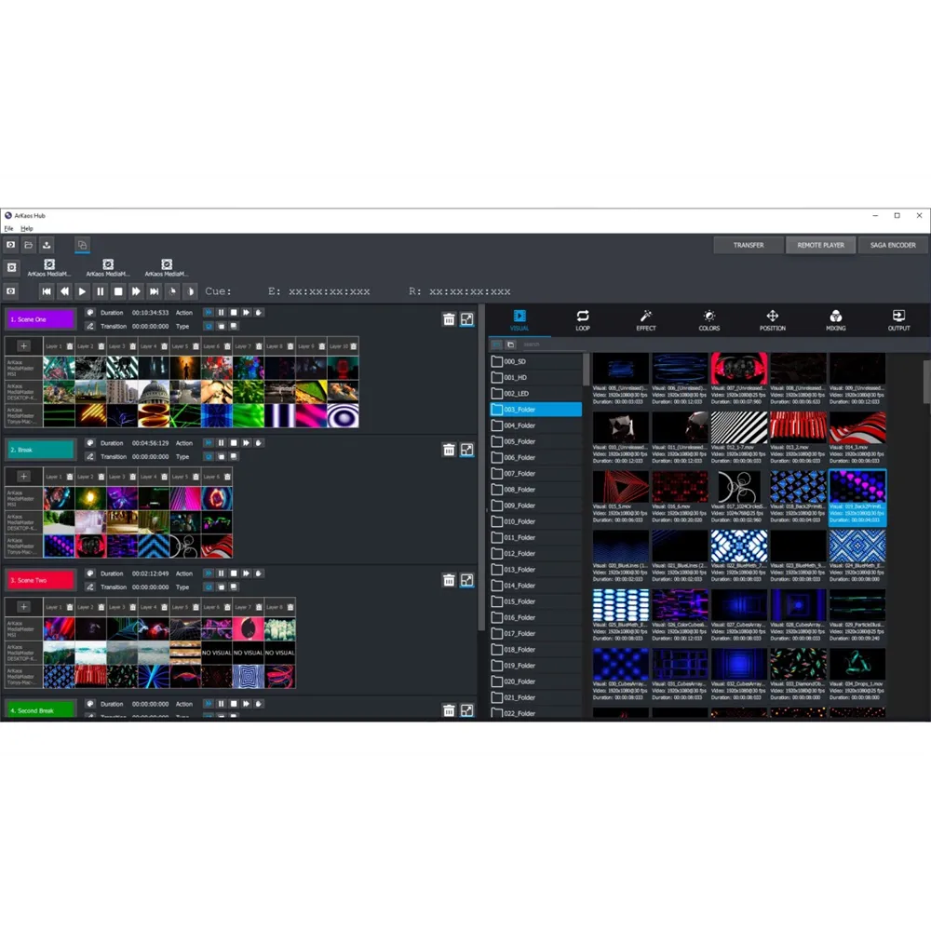Toggle the pause action for Scene One
Image resolution: width=931 pixels, height=931 pixels.
[221, 313]
